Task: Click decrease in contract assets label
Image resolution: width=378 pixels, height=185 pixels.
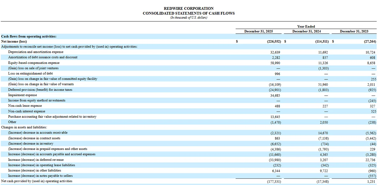Action: pyautogui.click(x=34, y=138)
